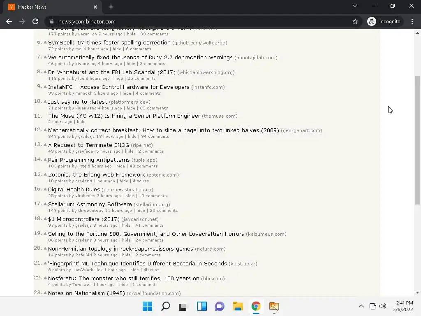Viewport: 421px width, 316px height.
Task: Upvote the Digital Health Rules story
Action: click(x=45, y=189)
